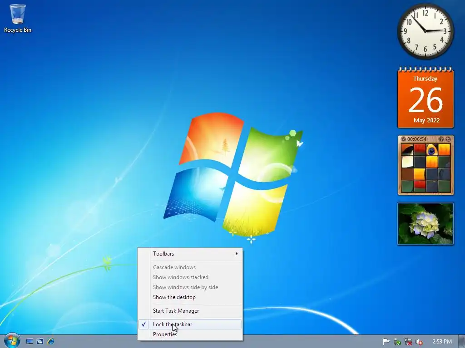
Task: Click the puzzle gadget pause timer icon
Action: pos(403,139)
